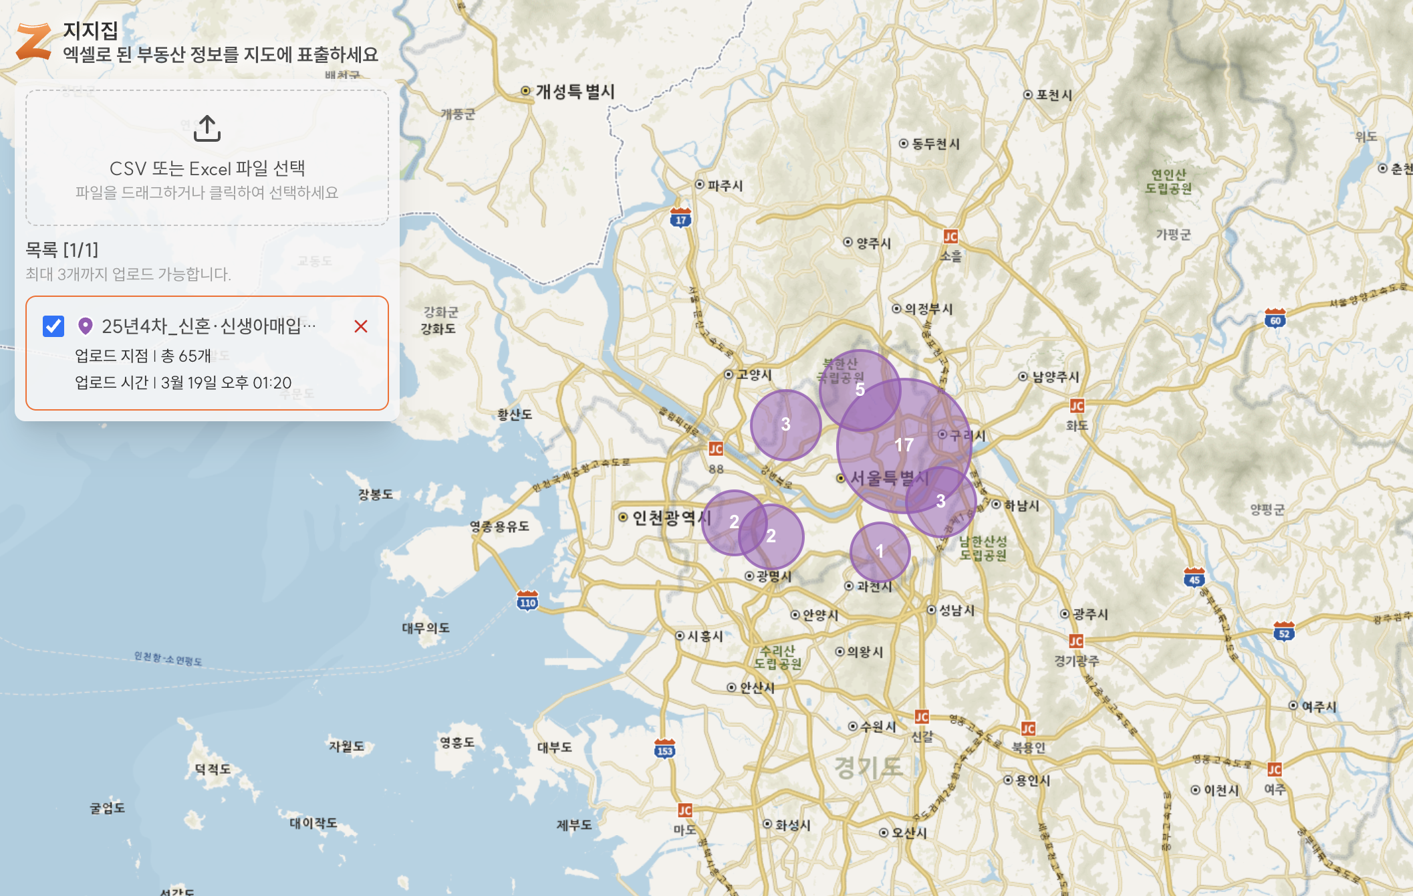Click the 개성특별시 map label
Viewport: 1413px width, 896px height.
point(574,92)
